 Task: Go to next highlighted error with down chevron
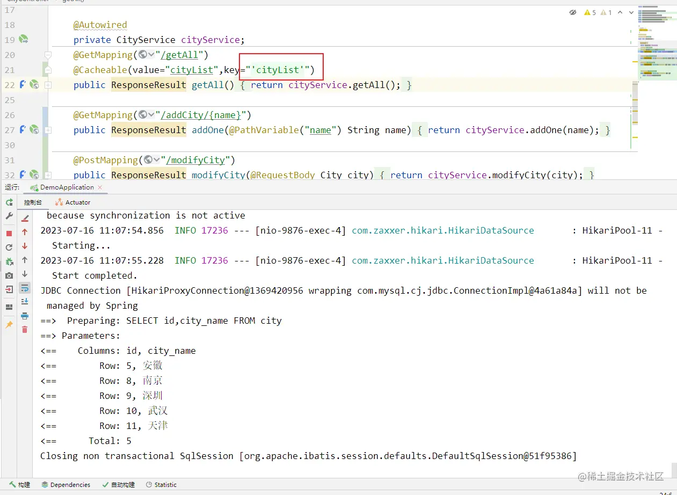[x=631, y=12]
